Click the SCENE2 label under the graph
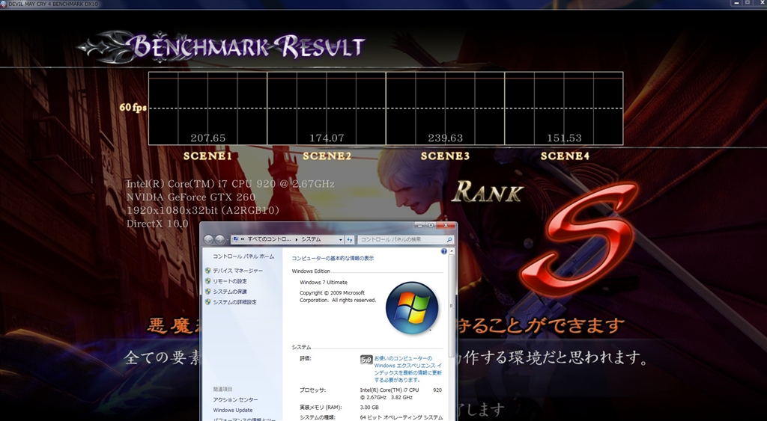Screen dimensions: 767x421 pyautogui.click(x=327, y=156)
